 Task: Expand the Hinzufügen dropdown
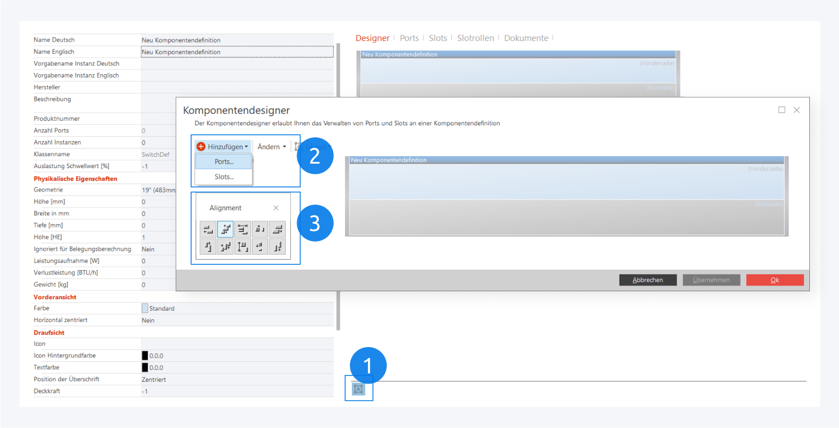point(222,147)
